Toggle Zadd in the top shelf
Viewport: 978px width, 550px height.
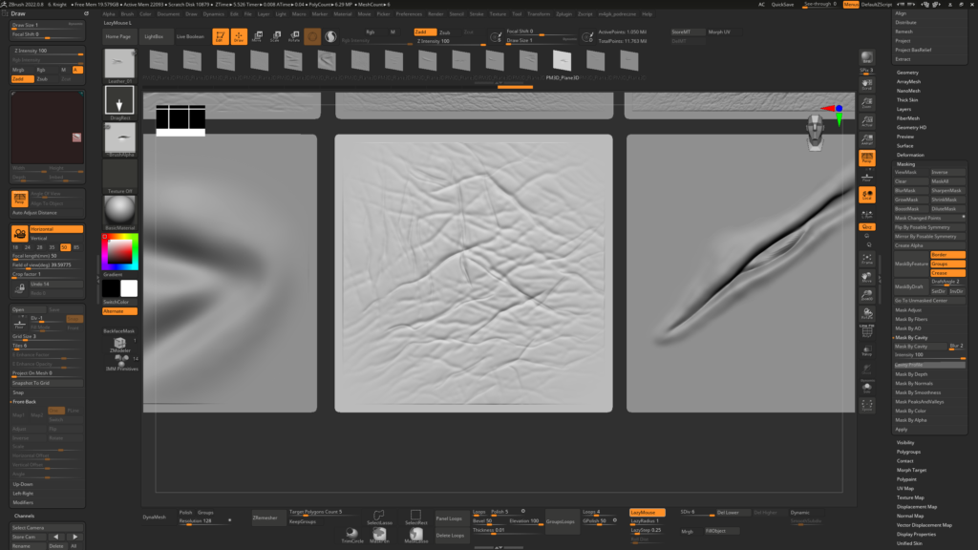[425, 32]
